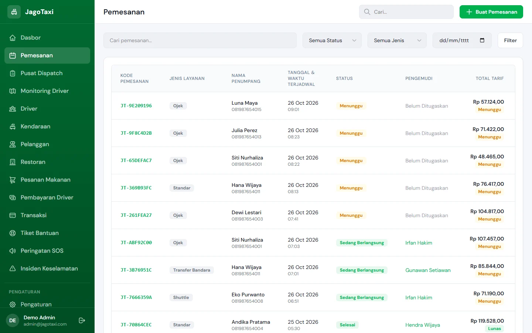
Task: Click the Lunas payment badge
Action: point(494,329)
